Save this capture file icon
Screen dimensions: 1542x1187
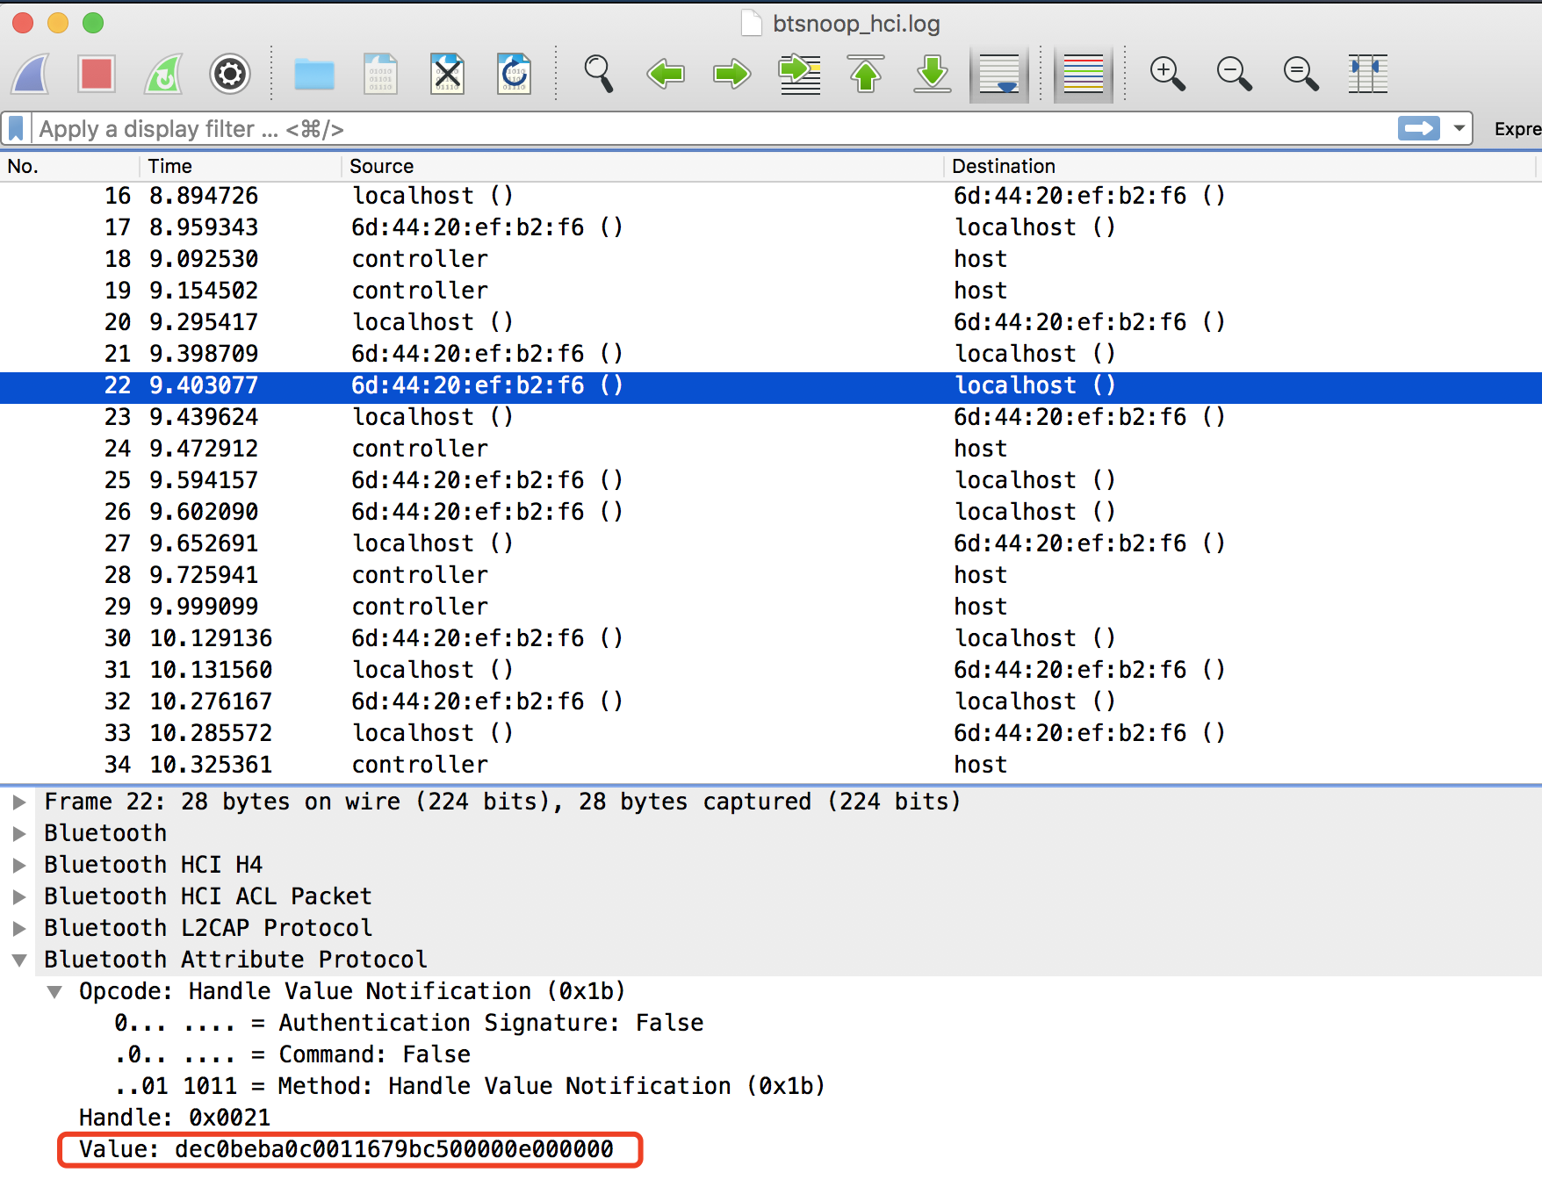point(381,74)
